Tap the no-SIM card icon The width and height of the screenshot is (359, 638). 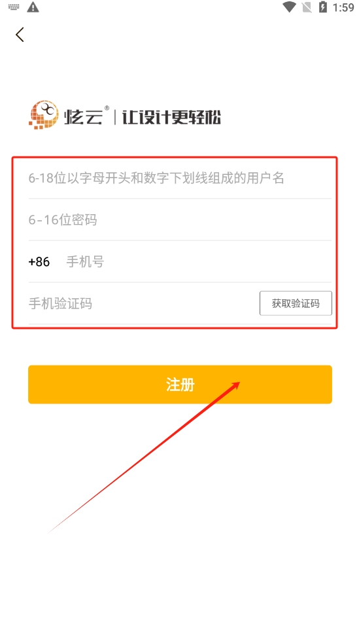307,7
